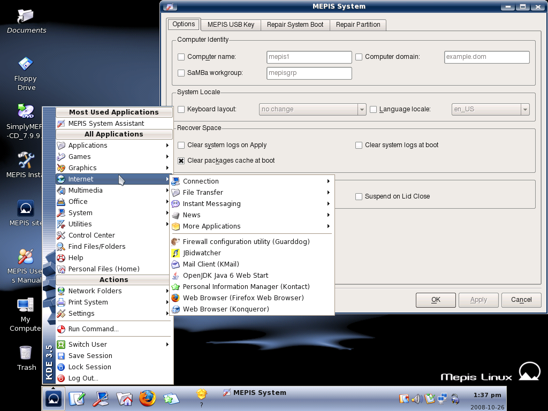The image size is (548, 411).
Task: Check Clear system logs at boot
Action: [359, 145]
